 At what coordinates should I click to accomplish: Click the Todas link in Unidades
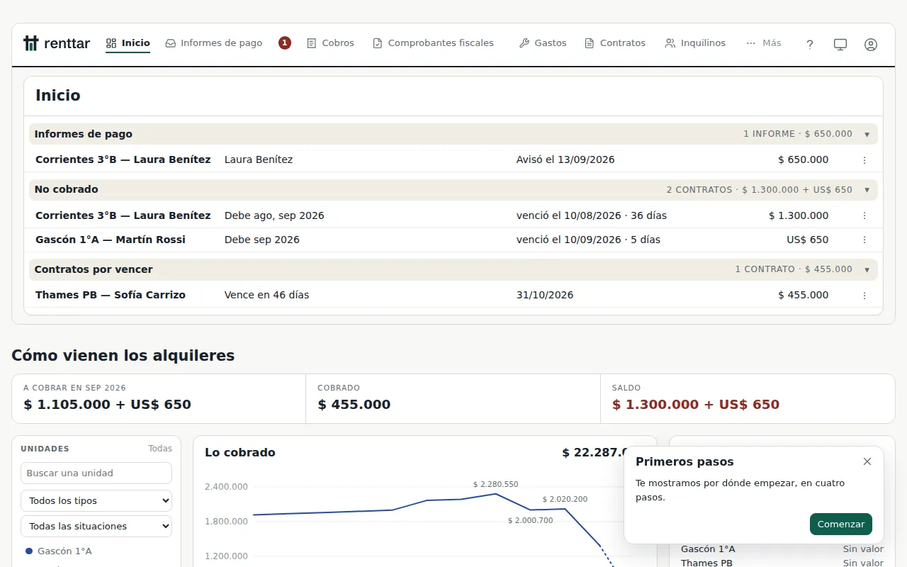pyautogui.click(x=160, y=449)
